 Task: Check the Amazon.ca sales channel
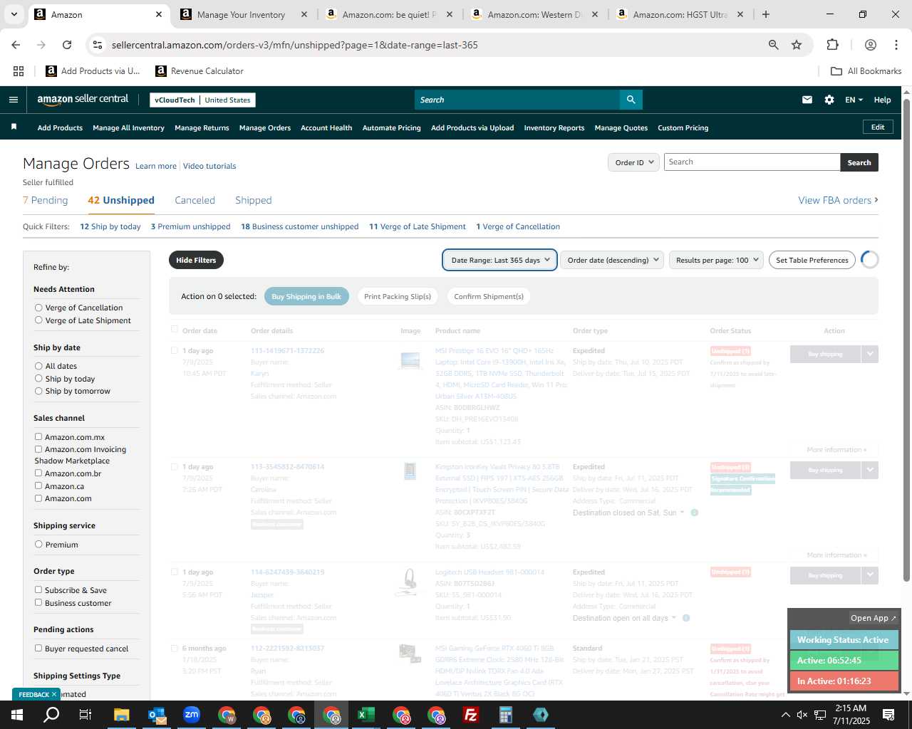(x=38, y=486)
